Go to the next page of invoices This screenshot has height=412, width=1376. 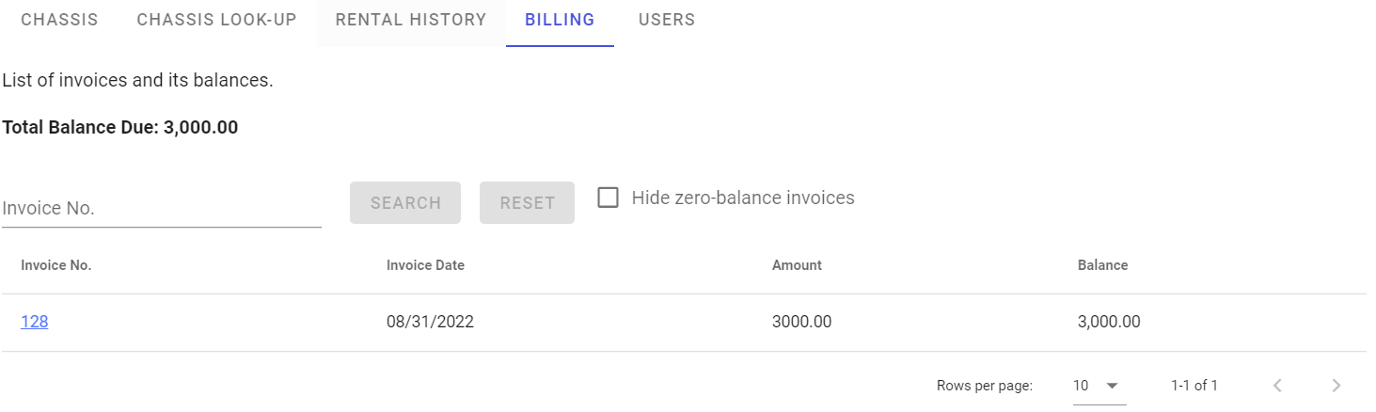(x=1336, y=386)
